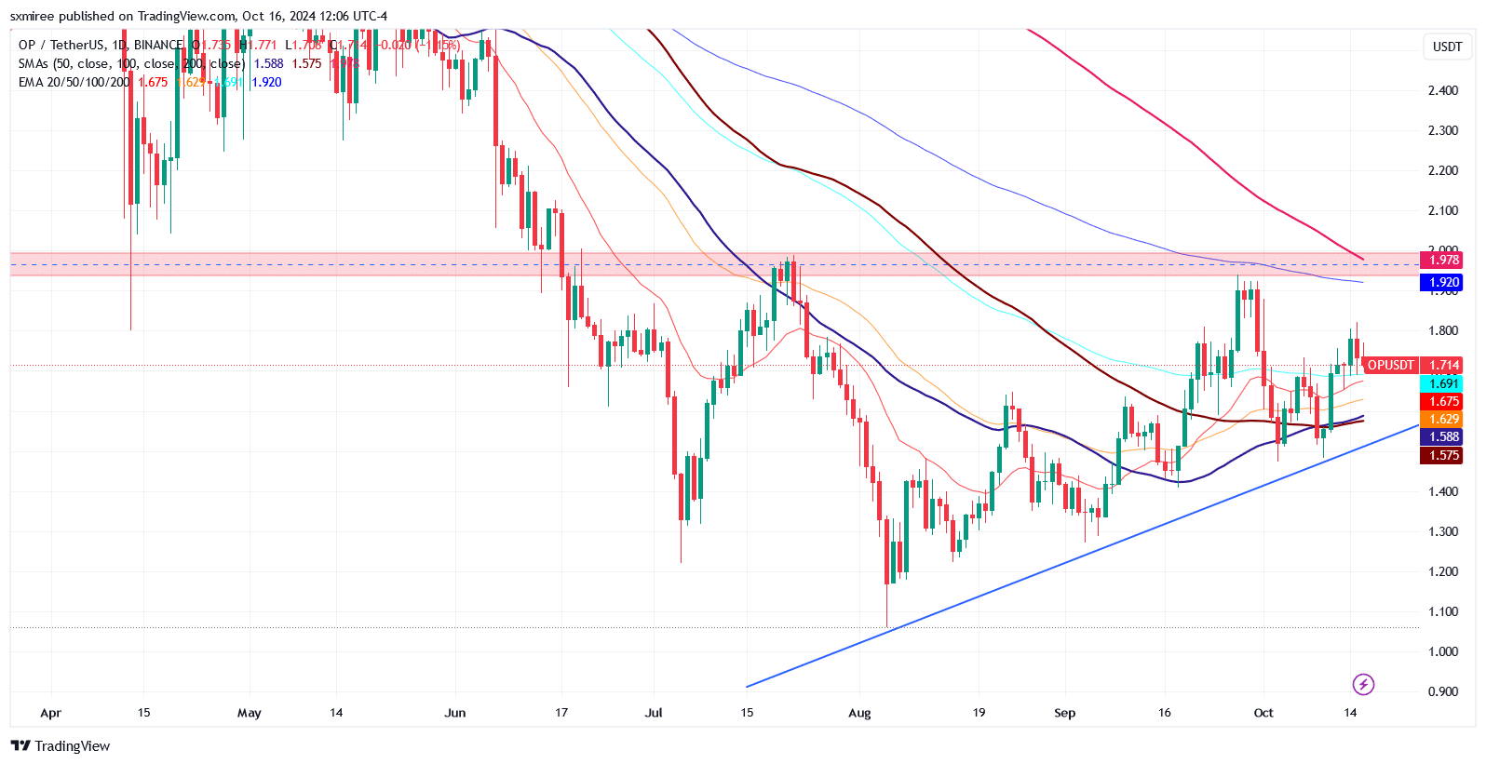
Task: Click the 2.400 price axis value
Action: pos(1443,90)
